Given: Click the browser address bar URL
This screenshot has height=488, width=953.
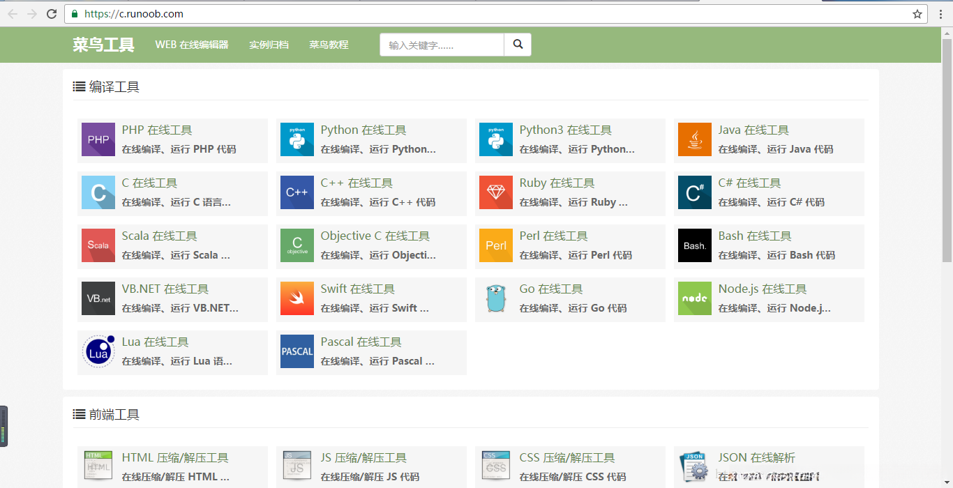Looking at the screenshot, I should pos(133,13).
